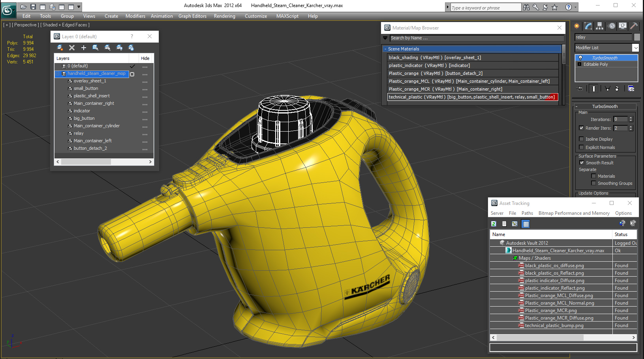This screenshot has width=644, height=359.
Task: Toggle Show End Result icon under modifier stack
Action: click(x=593, y=89)
